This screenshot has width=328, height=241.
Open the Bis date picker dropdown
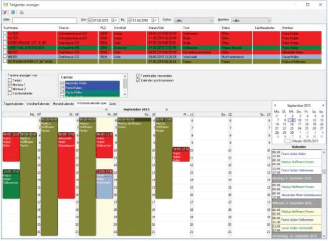point(154,20)
